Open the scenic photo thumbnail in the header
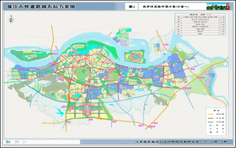236x148 pixels. tap(215, 6)
